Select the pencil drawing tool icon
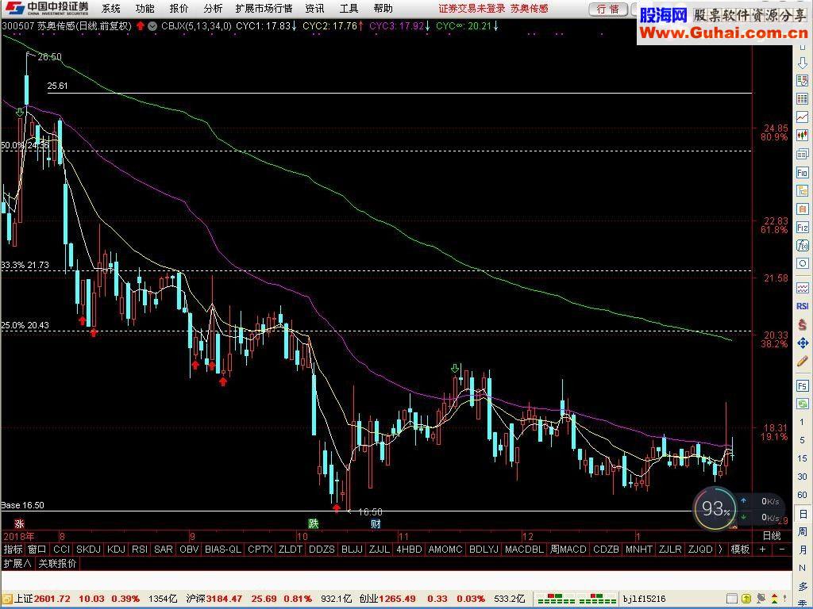This screenshot has height=609, width=813. (x=803, y=362)
